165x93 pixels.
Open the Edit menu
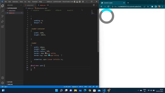click(x=10, y=2)
